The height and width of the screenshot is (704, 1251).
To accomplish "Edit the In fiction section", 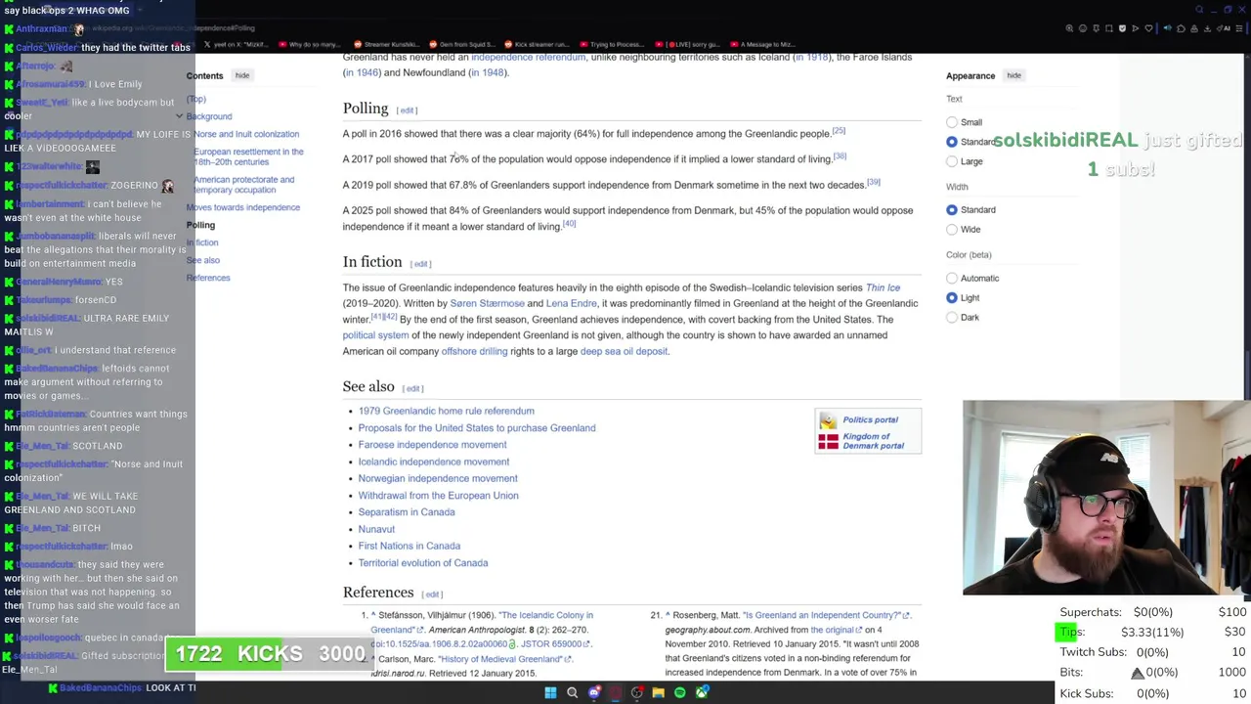I will click(x=421, y=264).
